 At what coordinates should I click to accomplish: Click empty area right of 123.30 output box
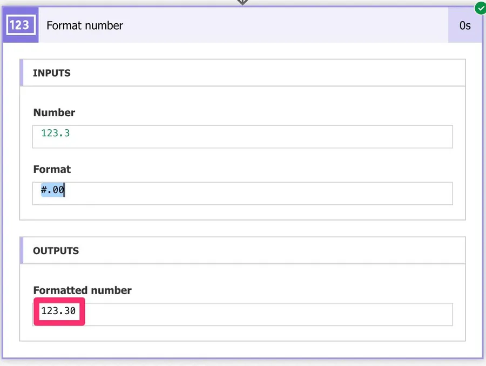(x=270, y=314)
